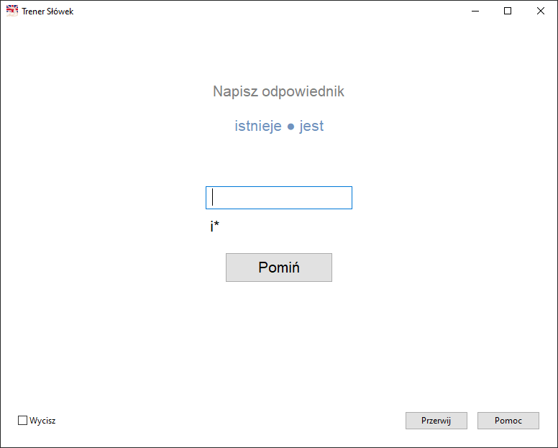Click the word "istnieje"
Image resolution: width=558 pixels, height=448 pixels.
258,127
